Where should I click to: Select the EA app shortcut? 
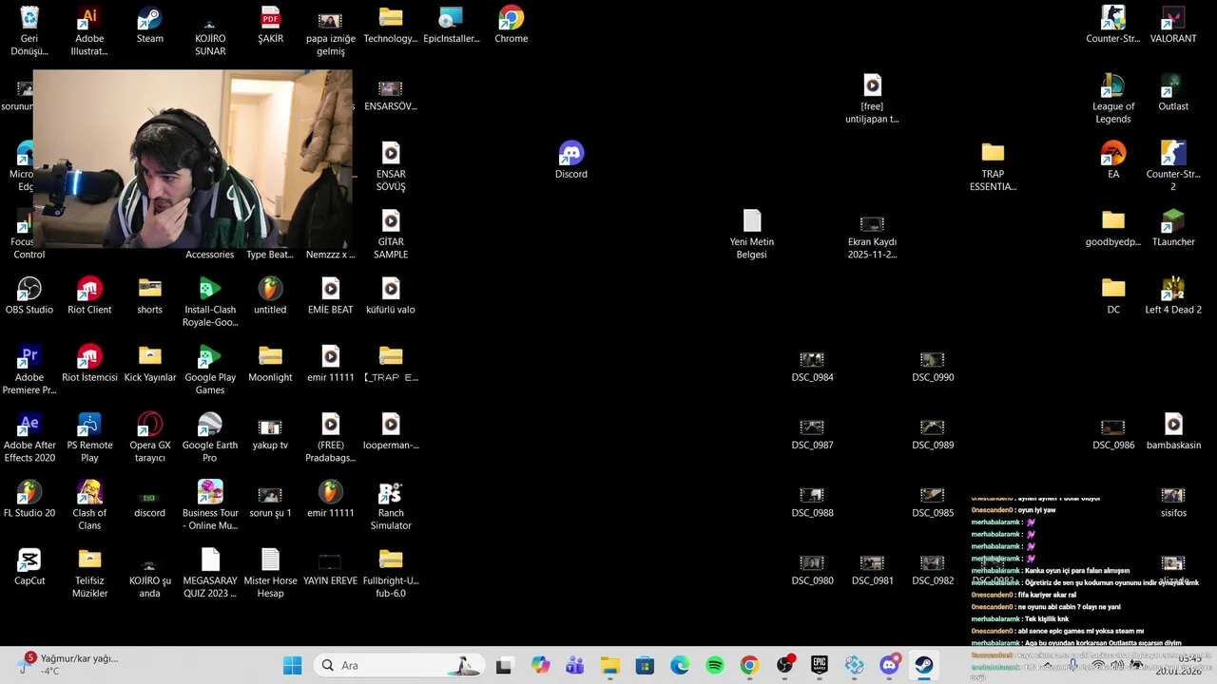tap(1113, 161)
